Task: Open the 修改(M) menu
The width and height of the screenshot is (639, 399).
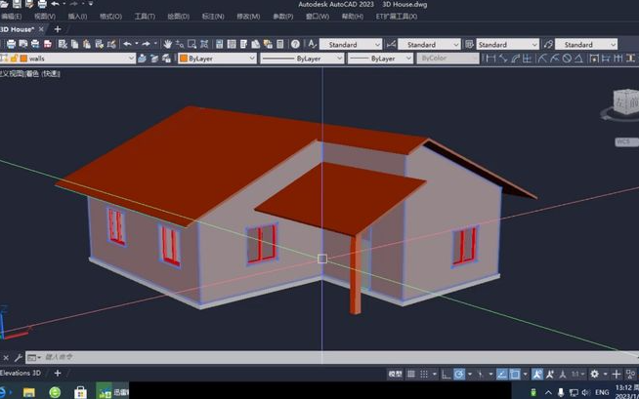Action: pyautogui.click(x=248, y=17)
